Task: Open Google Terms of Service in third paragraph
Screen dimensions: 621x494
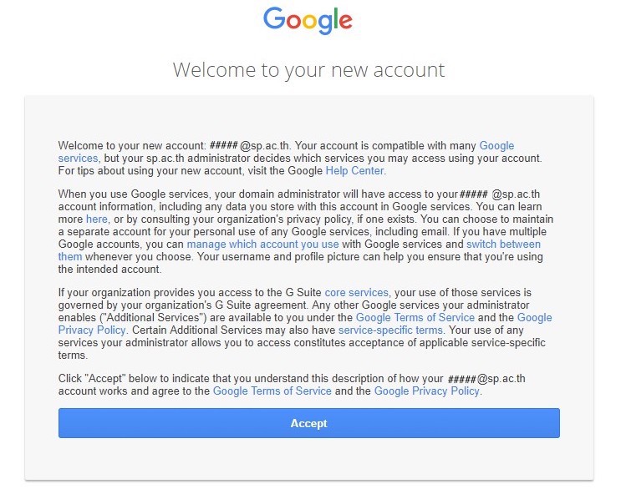Action: point(415,318)
